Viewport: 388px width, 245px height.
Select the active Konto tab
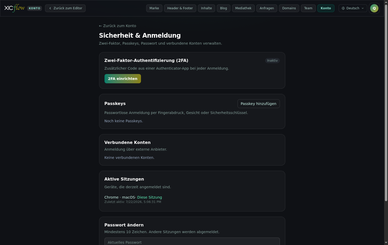click(326, 8)
